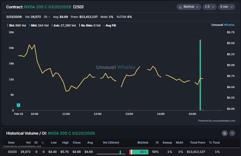Select the 02/23 date cell
Screen dimensions: 241x156
(x=12, y=152)
